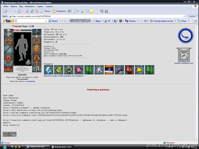The width and height of the screenshot is (199, 149).
Task: Click the belt equipment slot
Action: pos(8,69)
